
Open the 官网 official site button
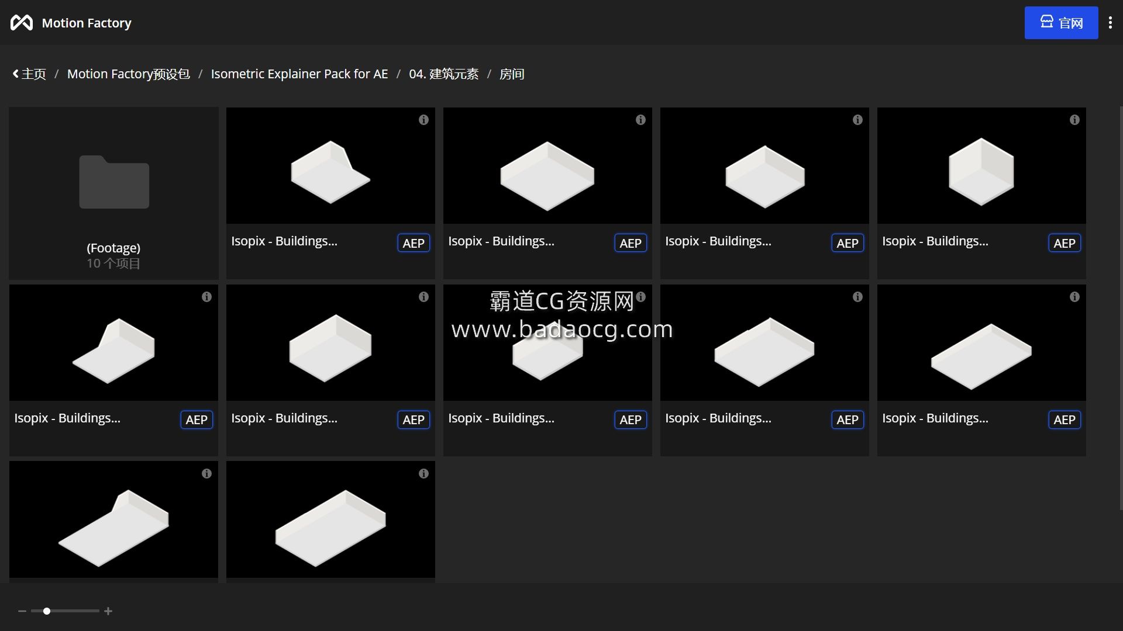[1061, 23]
